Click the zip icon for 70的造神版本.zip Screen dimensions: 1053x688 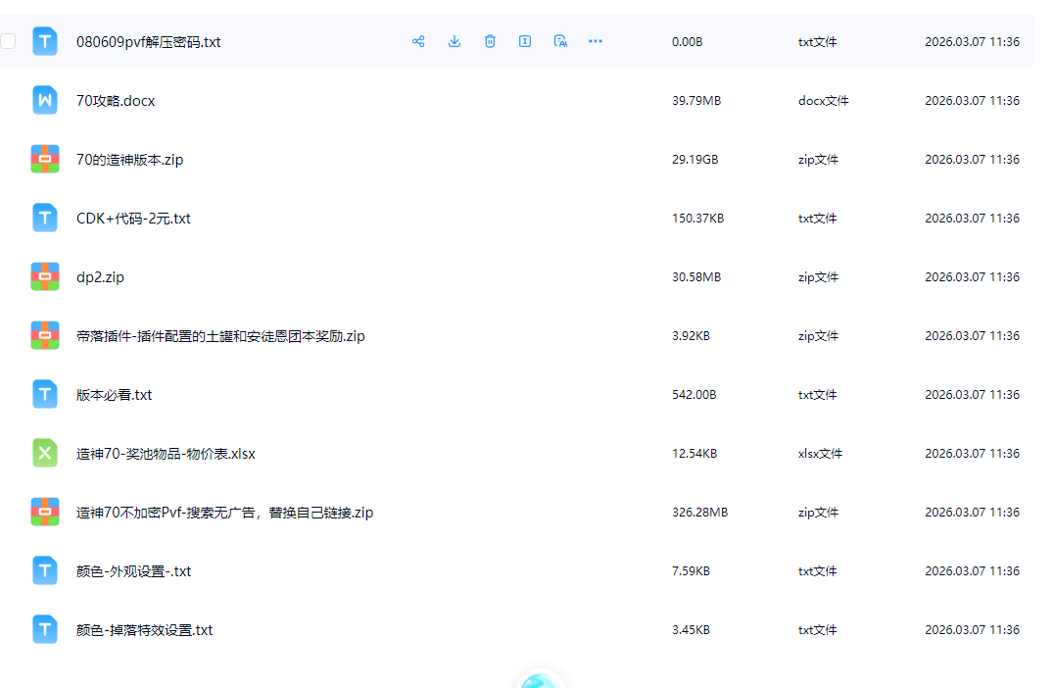click(44, 159)
